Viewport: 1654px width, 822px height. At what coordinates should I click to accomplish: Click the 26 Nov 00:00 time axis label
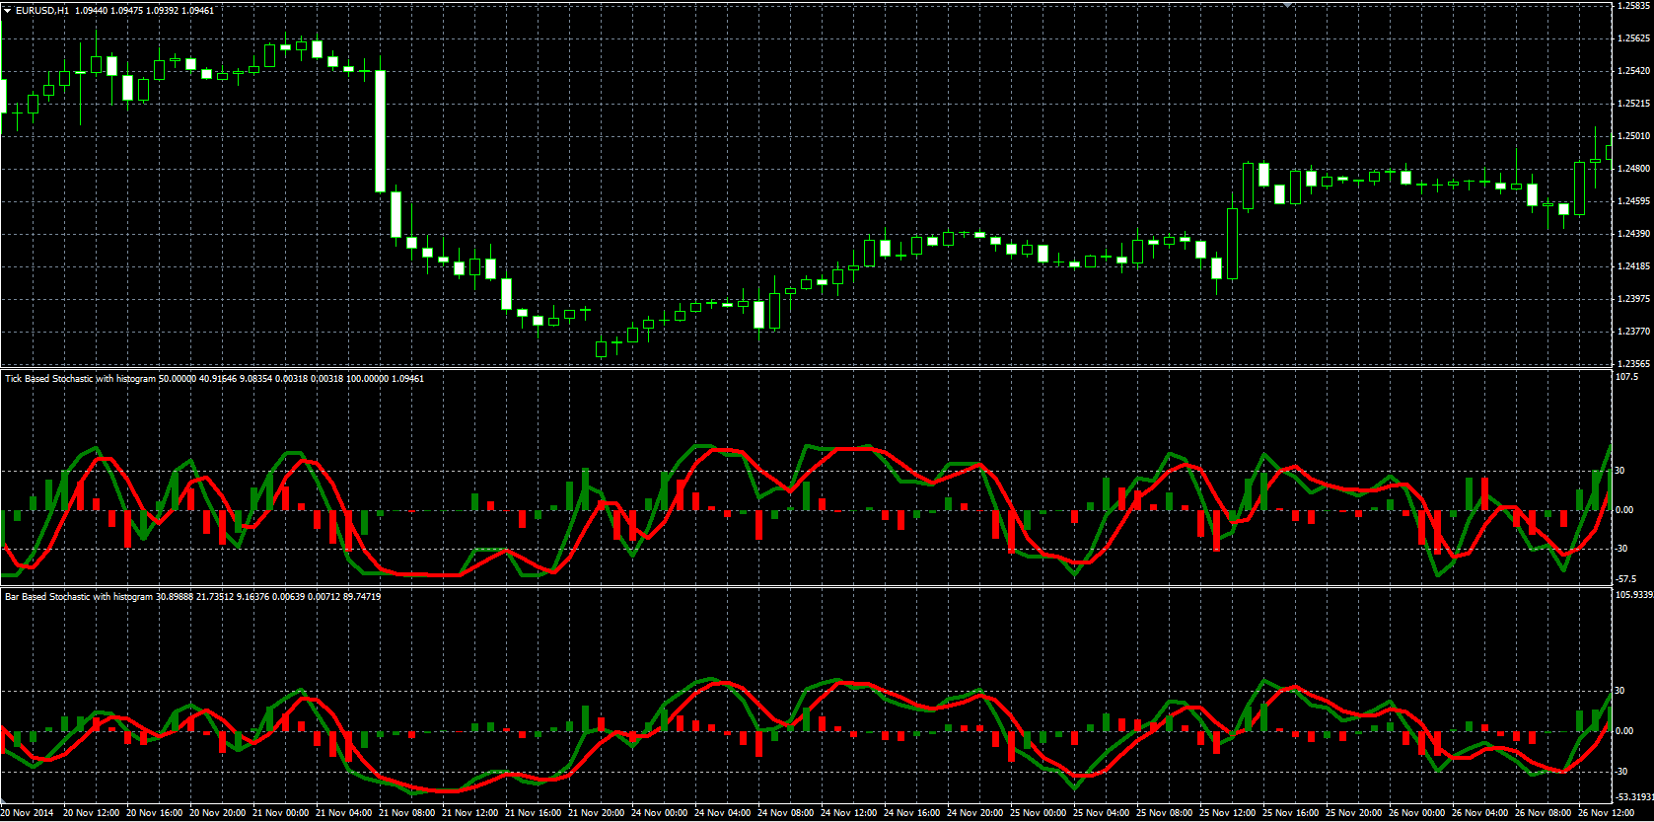point(1416,813)
